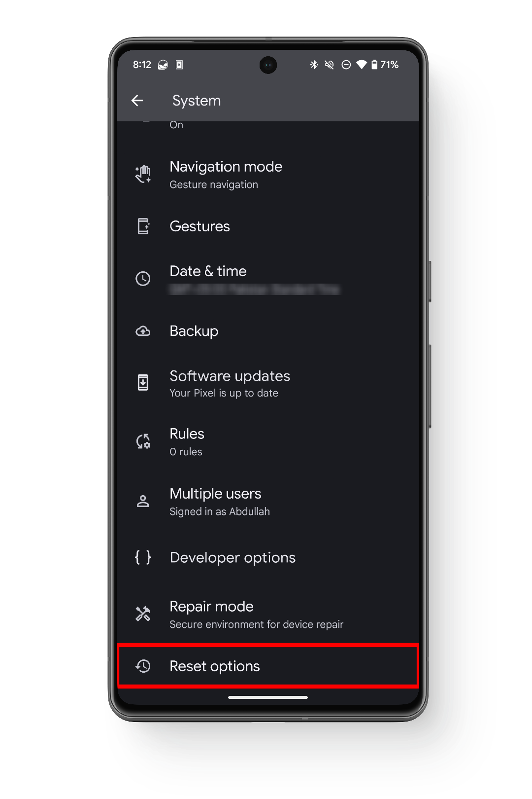Image resolution: width=532 pixels, height=799 pixels.
Task: Check the "Your Pixel is up to date" status
Action: 224,393
